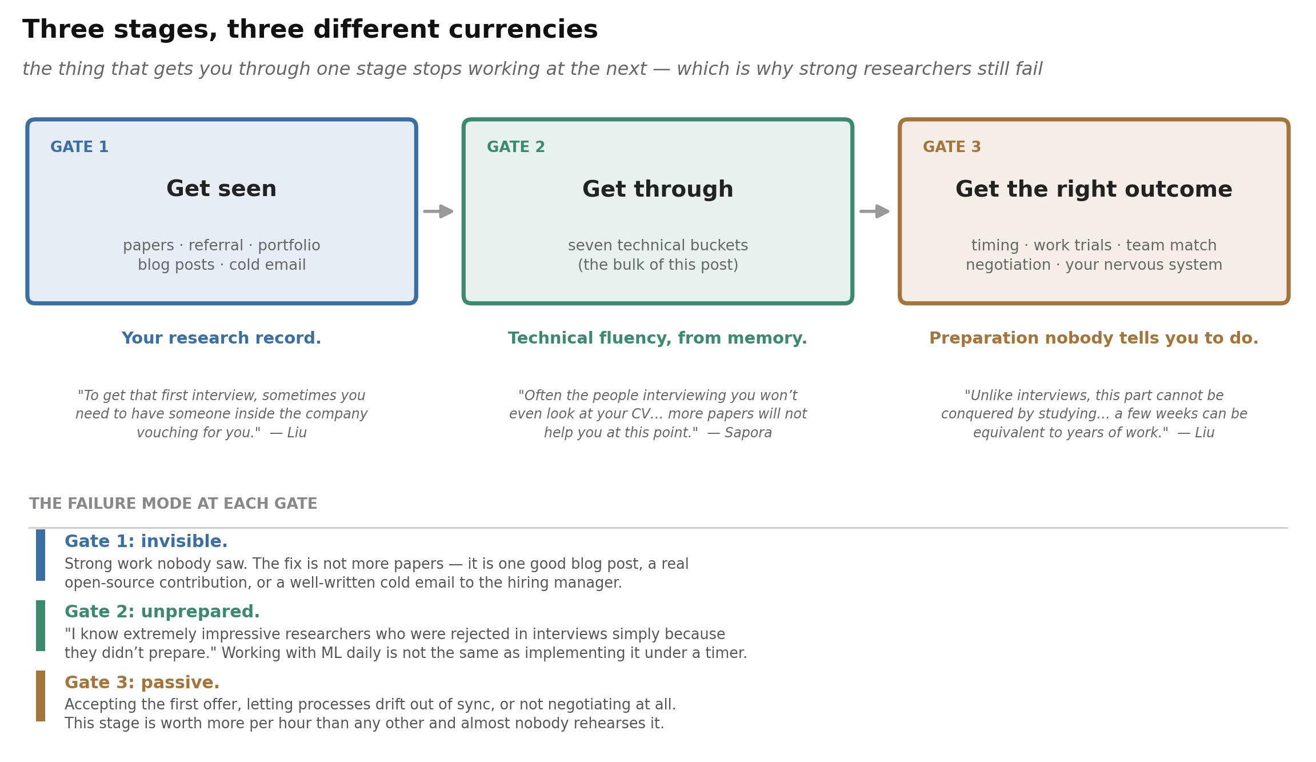Click the green bar beside Gate 2: unprepared
Screen dimensions: 1316x762
[41, 625]
